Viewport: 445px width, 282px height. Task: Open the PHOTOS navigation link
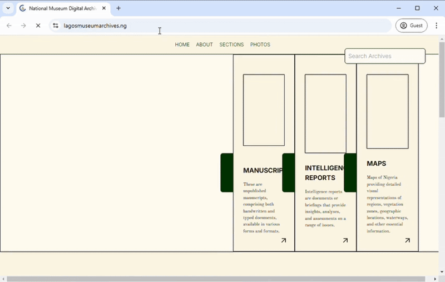click(260, 44)
